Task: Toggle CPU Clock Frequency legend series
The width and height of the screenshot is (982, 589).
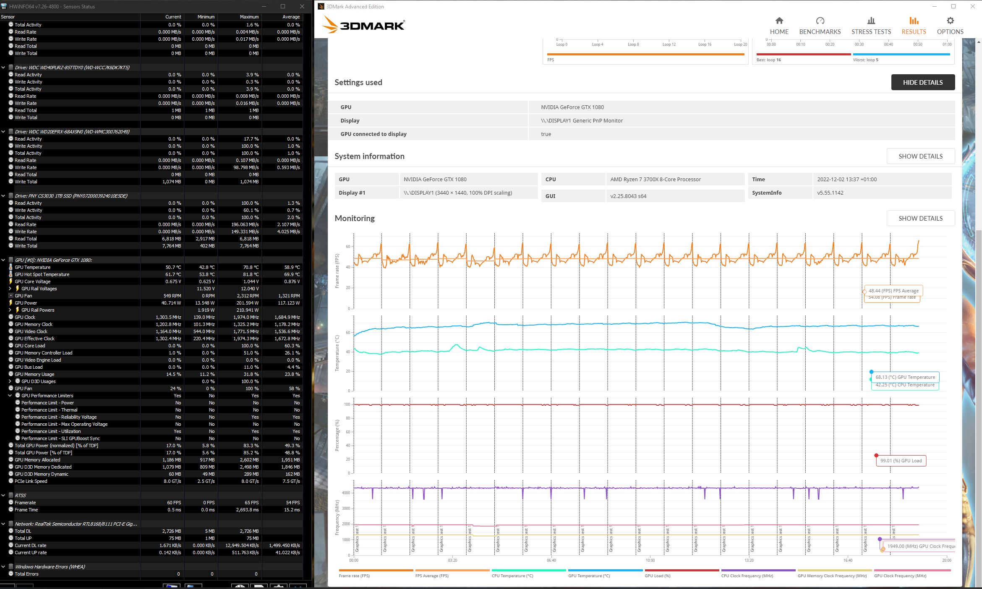Action: tap(758, 573)
